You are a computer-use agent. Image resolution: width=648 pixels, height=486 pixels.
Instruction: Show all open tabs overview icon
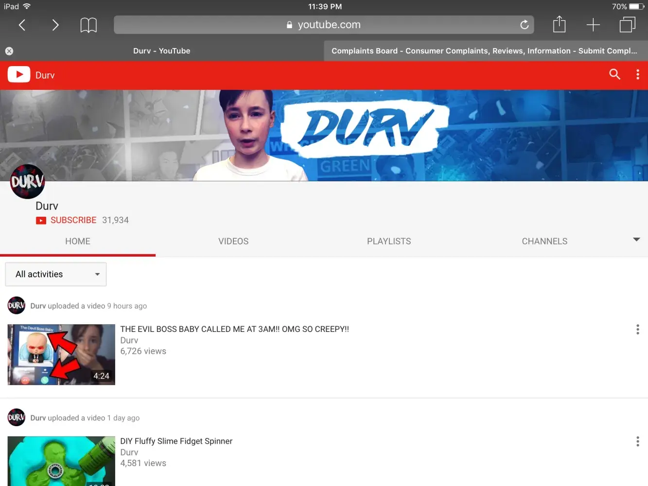coord(628,24)
